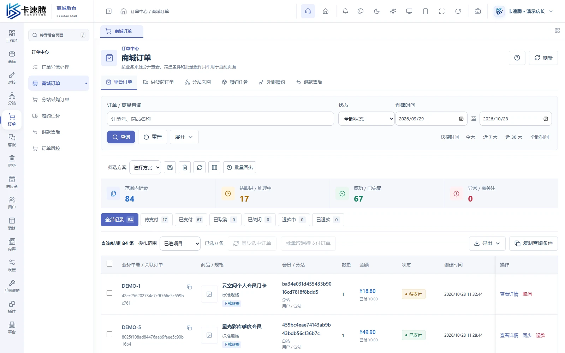Click the save filter scheme icon
The height and width of the screenshot is (353, 565).
click(x=170, y=167)
